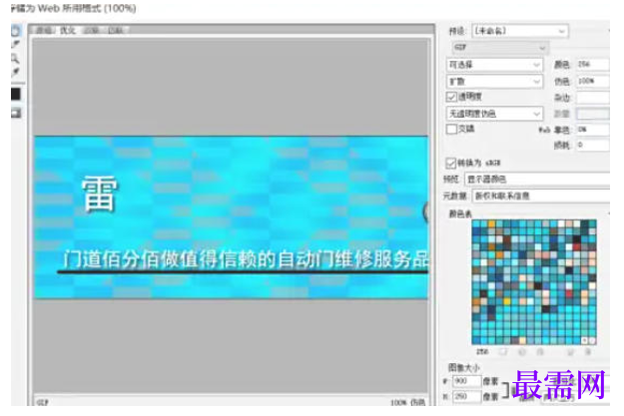Select the top-left swatch in color table
The image size is (624, 416).
coord(476,223)
